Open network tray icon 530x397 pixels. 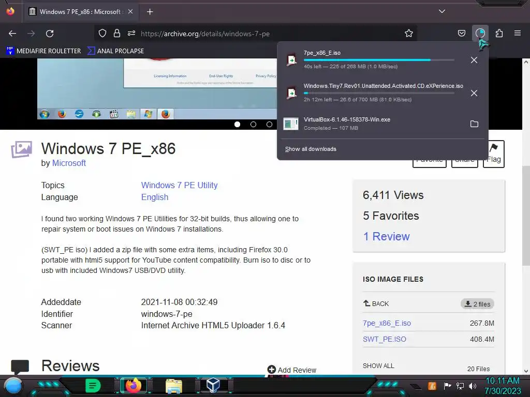point(460,386)
